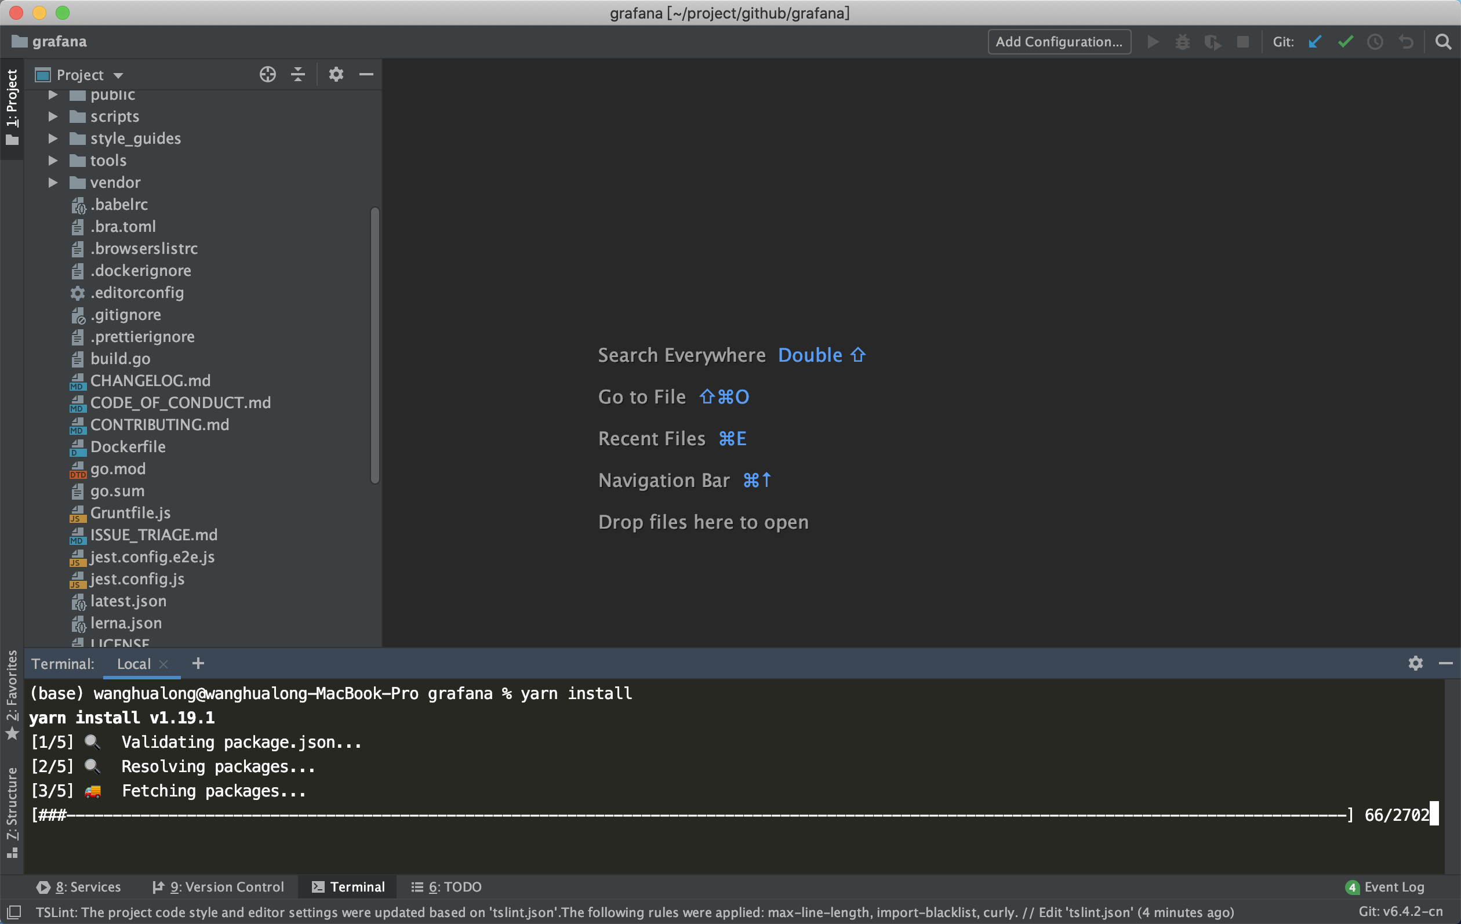Screen dimensions: 1461x924
Task: Commit changes via green checkmark
Action: [1345, 42]
